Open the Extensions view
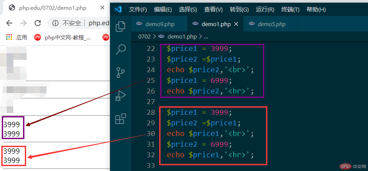Viewport: 368px width, 171px height. (x=121, y=119)
